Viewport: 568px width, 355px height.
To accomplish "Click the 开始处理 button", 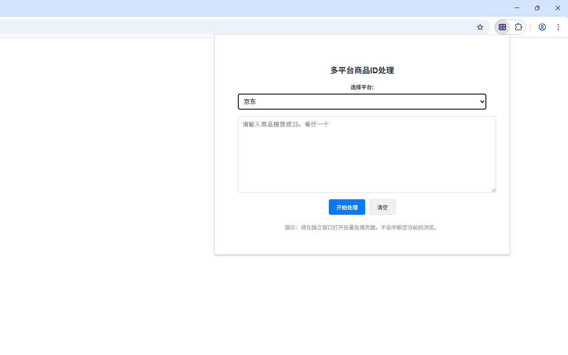I will [347, 207].
